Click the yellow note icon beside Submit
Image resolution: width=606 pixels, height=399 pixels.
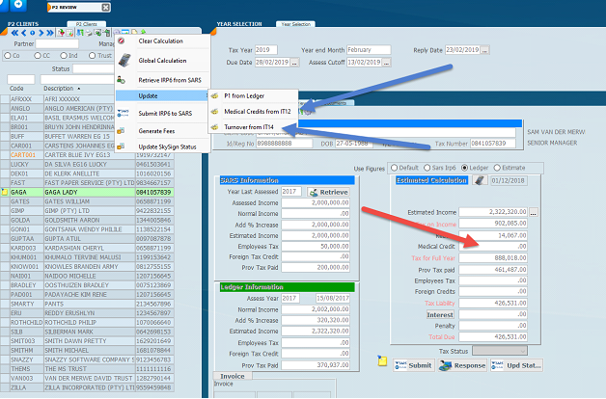point(382,361)
